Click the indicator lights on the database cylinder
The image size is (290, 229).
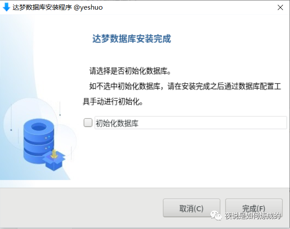(48, 137)
